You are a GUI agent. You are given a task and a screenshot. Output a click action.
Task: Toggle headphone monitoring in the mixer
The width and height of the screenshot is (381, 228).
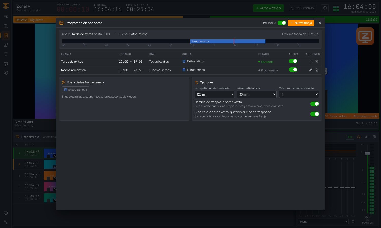point(359,137)
